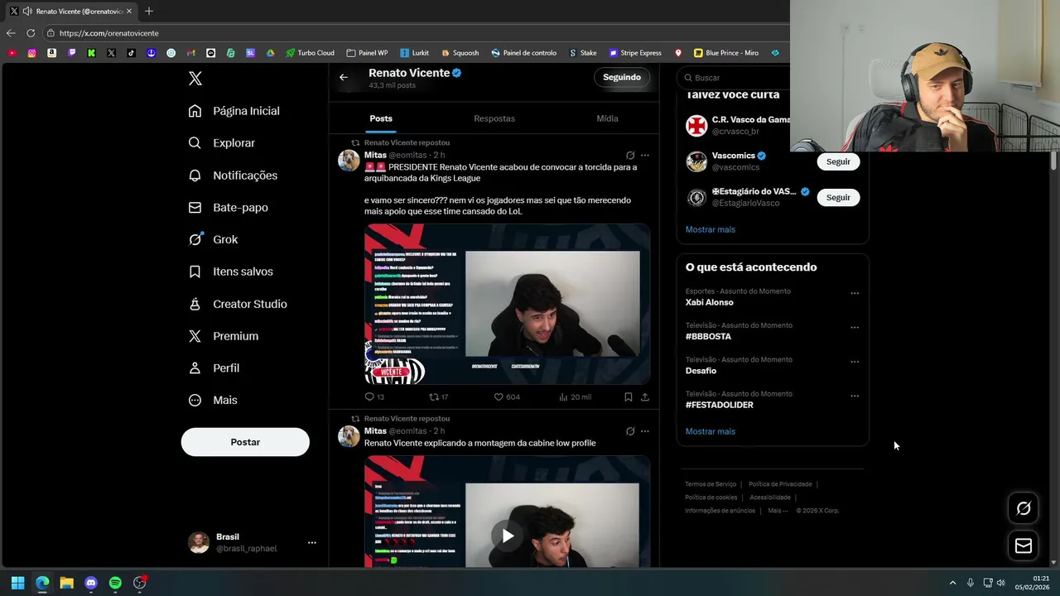Go back with the profile header arrow
1060x596 pixels.
344,77
